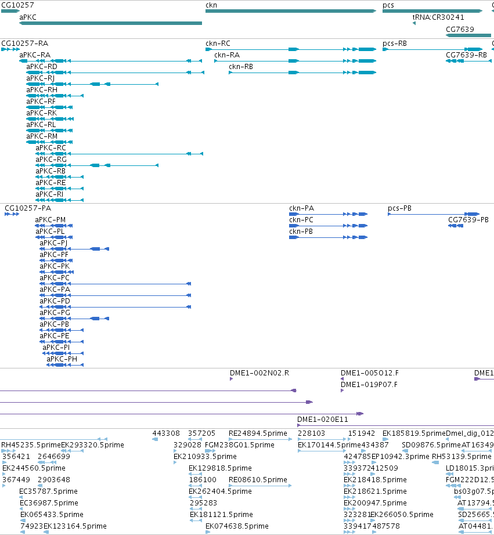This screenshot has width=494, height=535.
Task: Click the aPKC-PD protein label
Action: 55,301
